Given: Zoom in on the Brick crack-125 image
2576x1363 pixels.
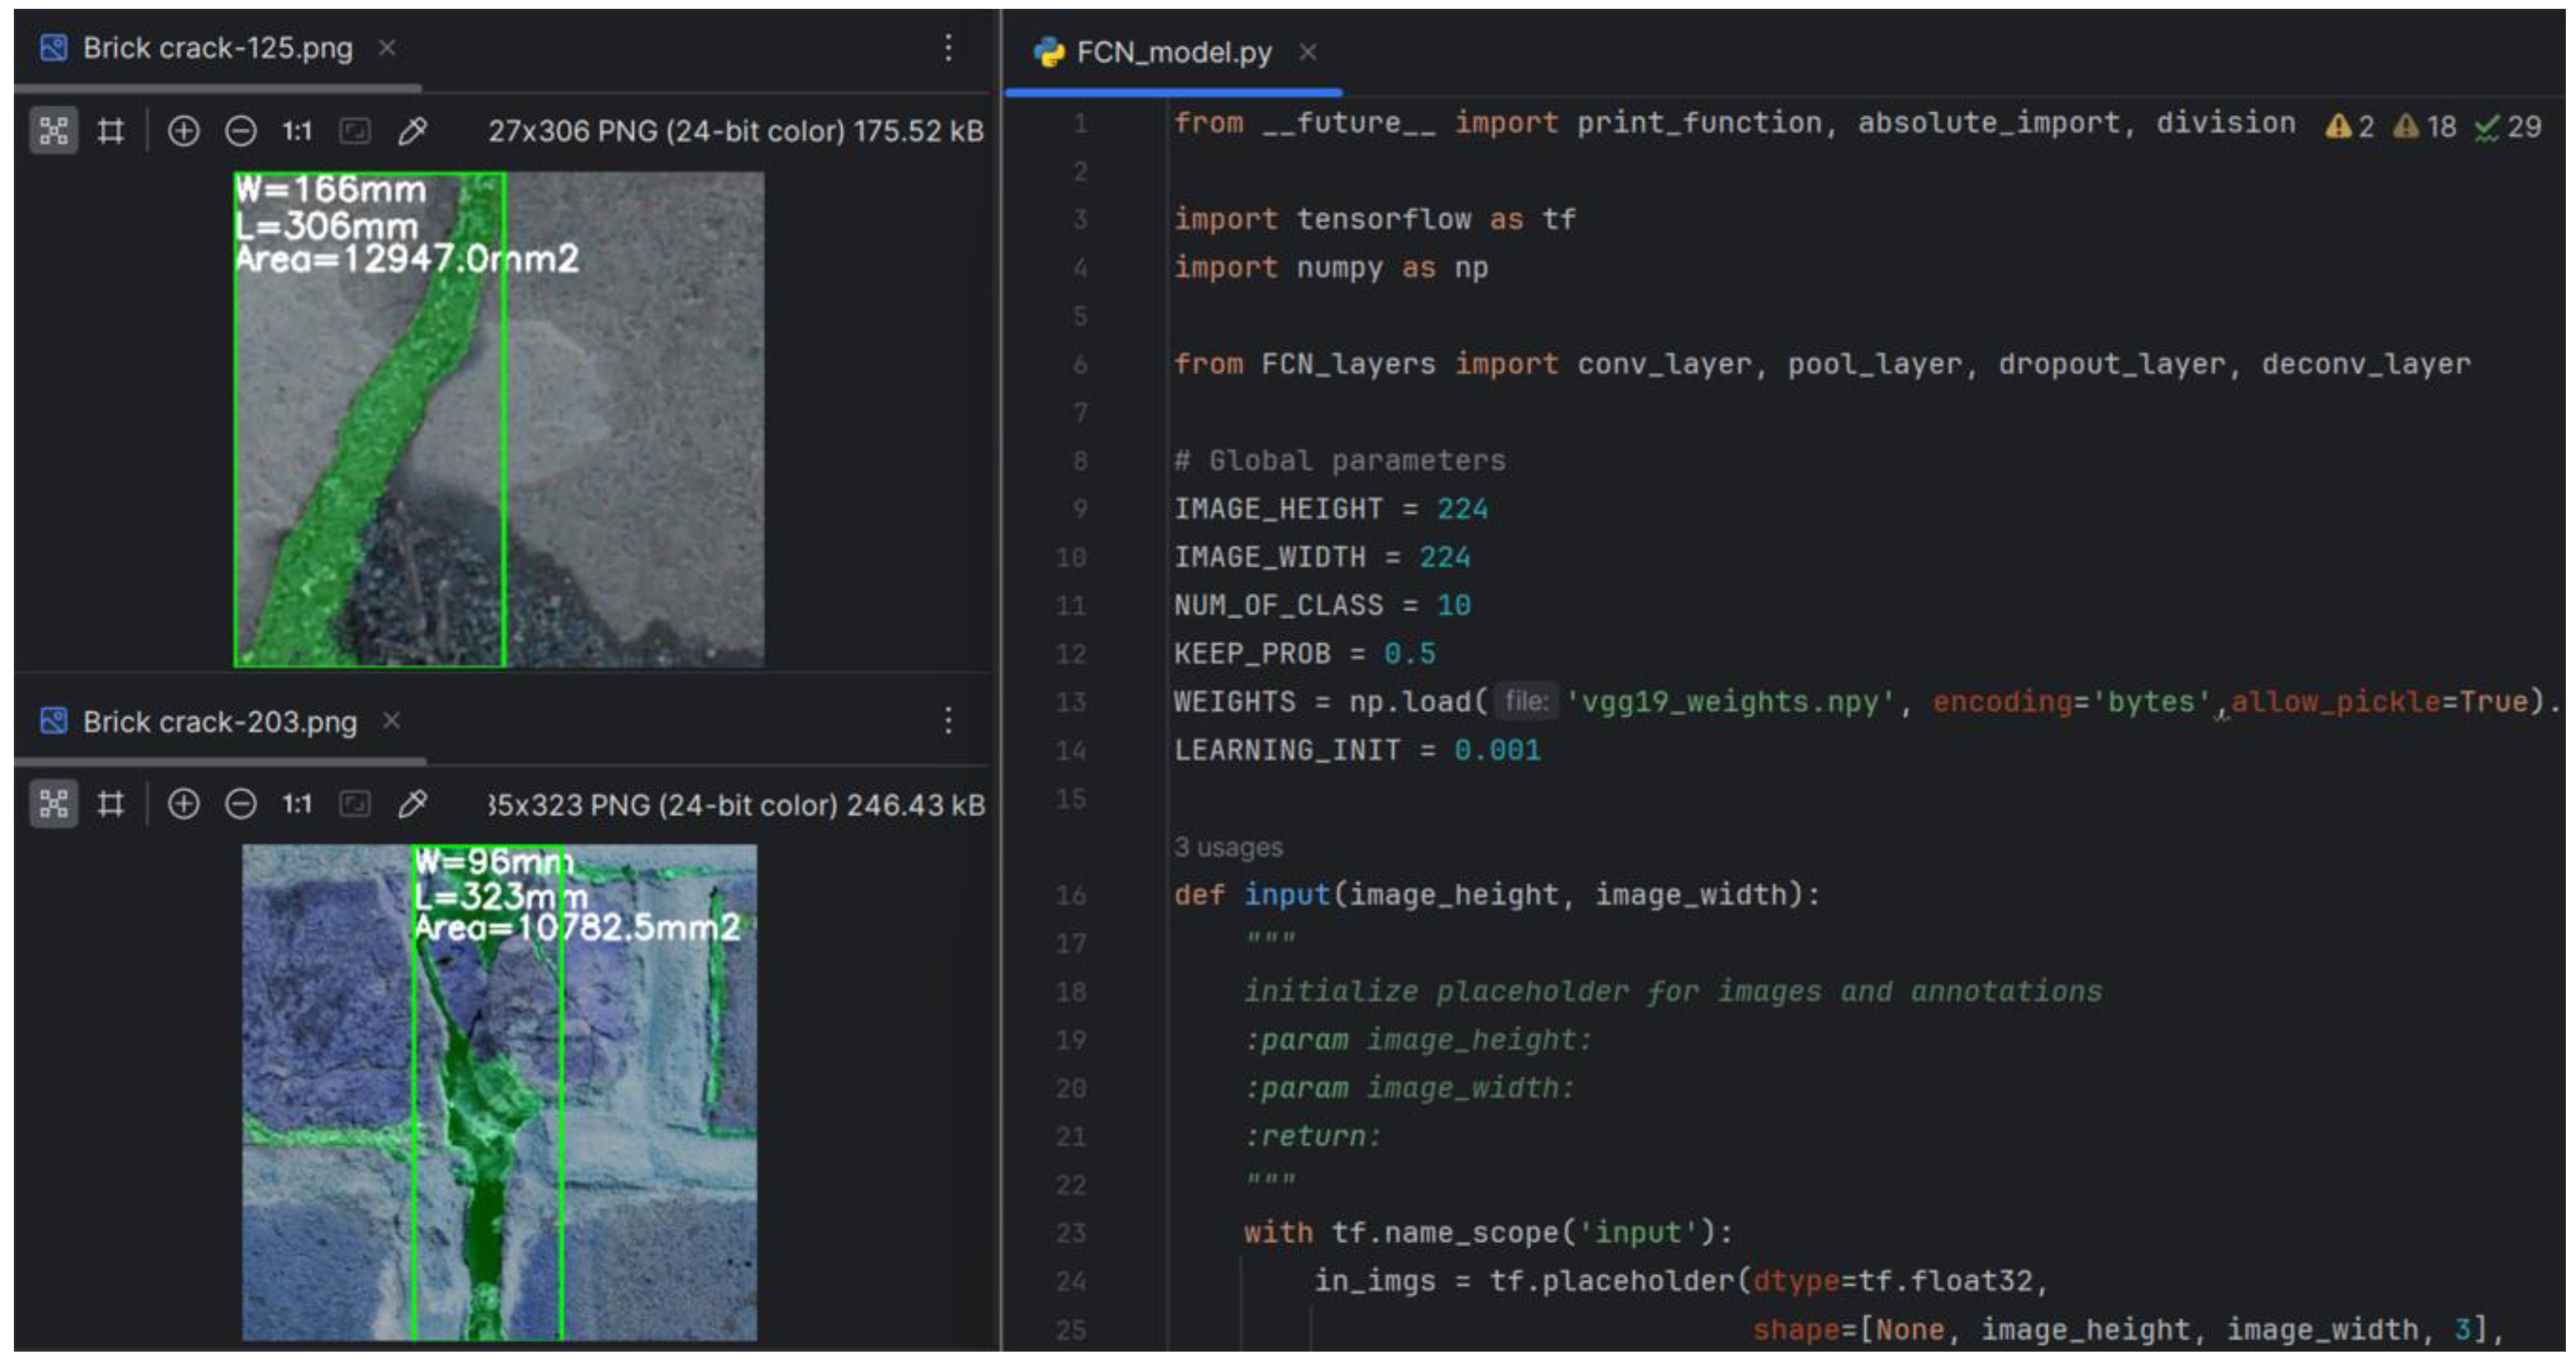Looking at the screenshot, I should 183,131.
